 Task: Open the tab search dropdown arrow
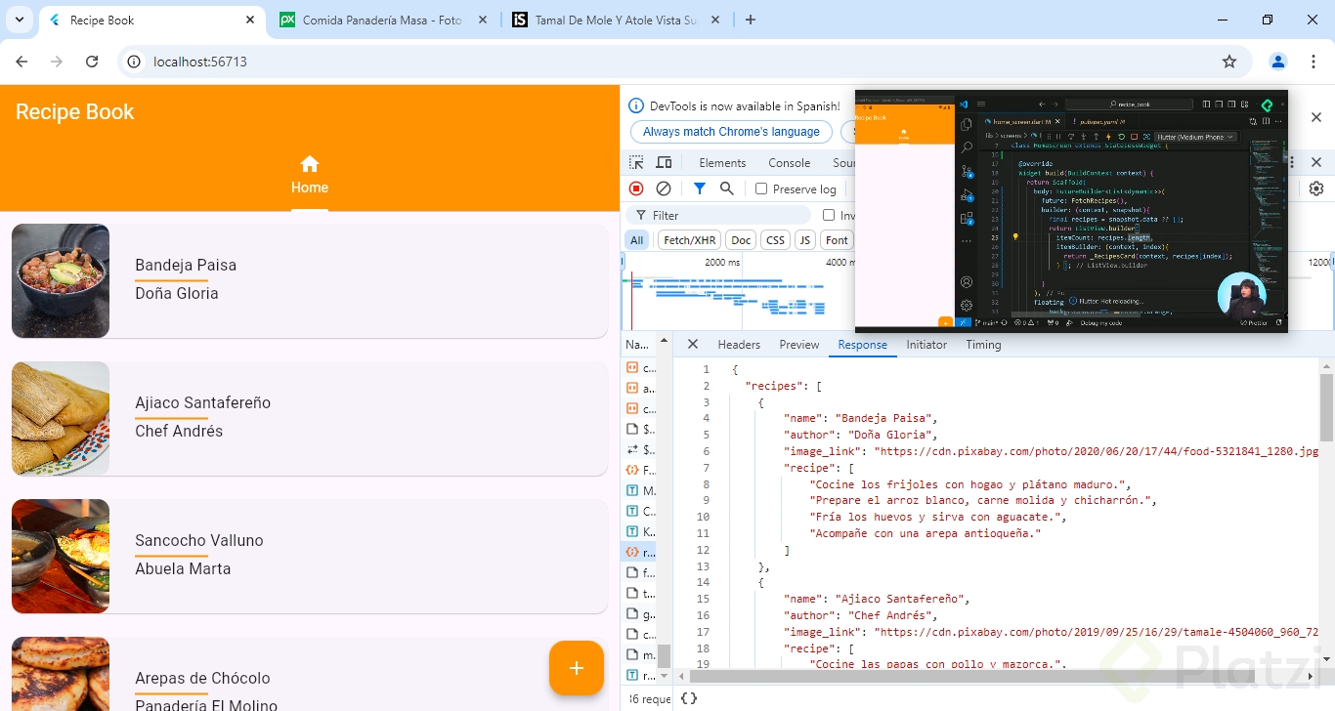[x=20, y=20]
